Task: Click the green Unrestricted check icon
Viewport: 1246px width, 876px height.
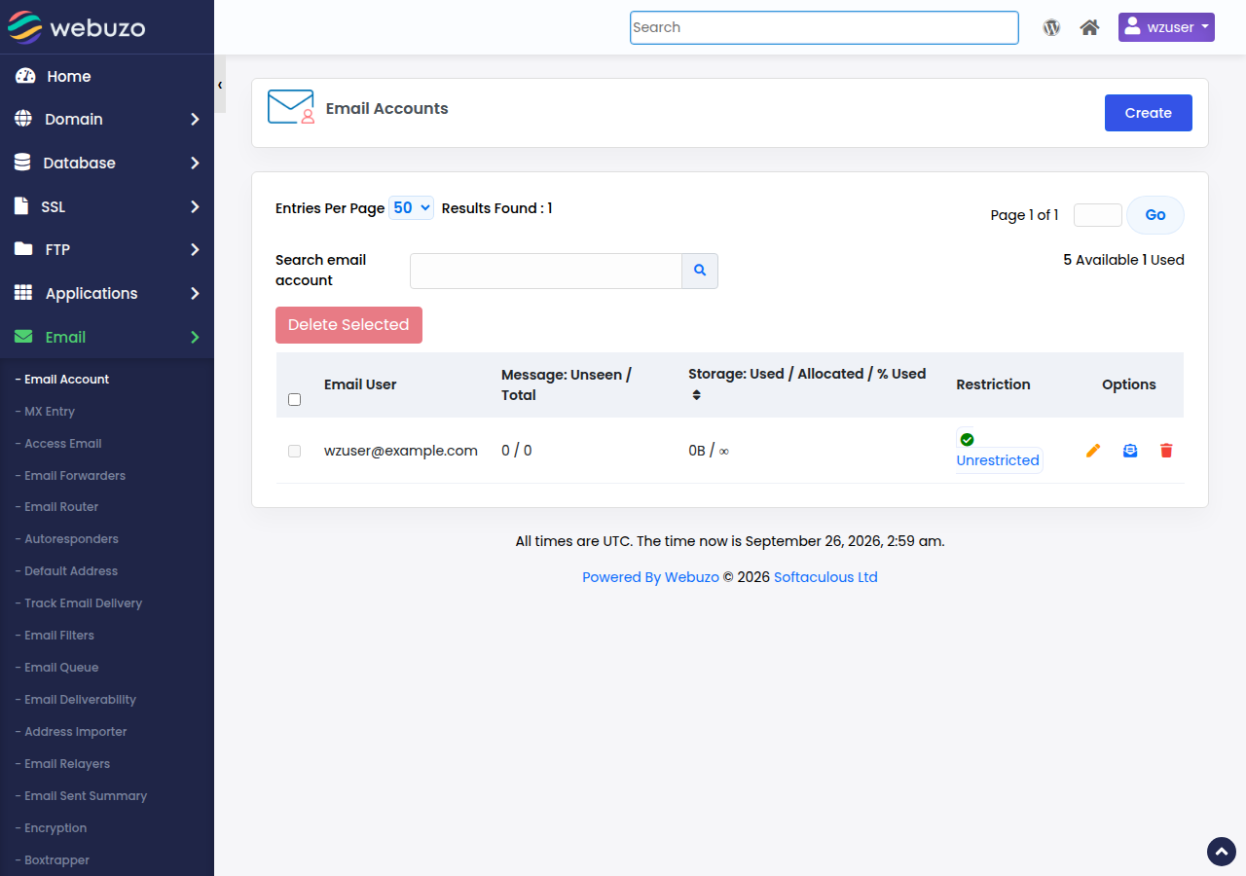Action: coord(967,439)
